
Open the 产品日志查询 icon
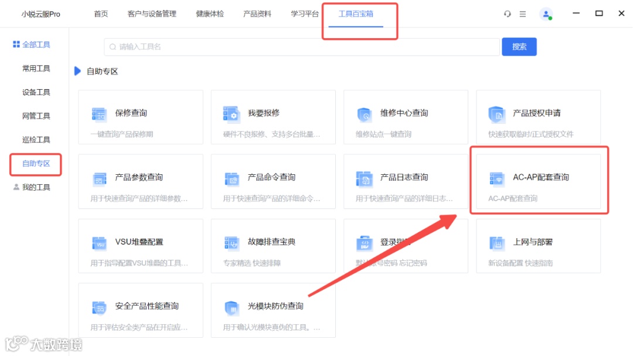364,179
